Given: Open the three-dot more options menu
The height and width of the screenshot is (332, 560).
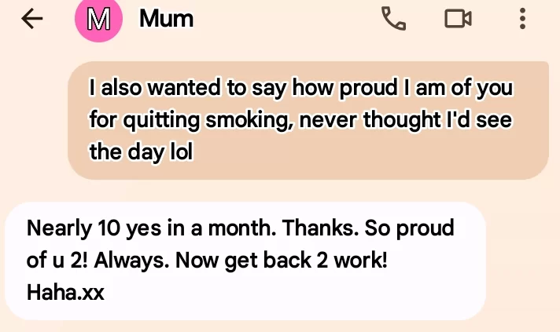Looking at the screenshot, I should 522,19.
